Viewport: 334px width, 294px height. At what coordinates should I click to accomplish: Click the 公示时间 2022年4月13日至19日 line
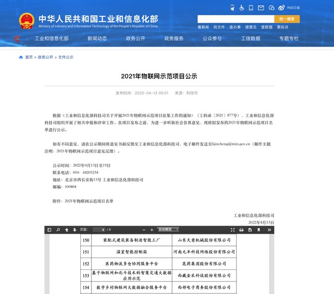pos(82,165)
